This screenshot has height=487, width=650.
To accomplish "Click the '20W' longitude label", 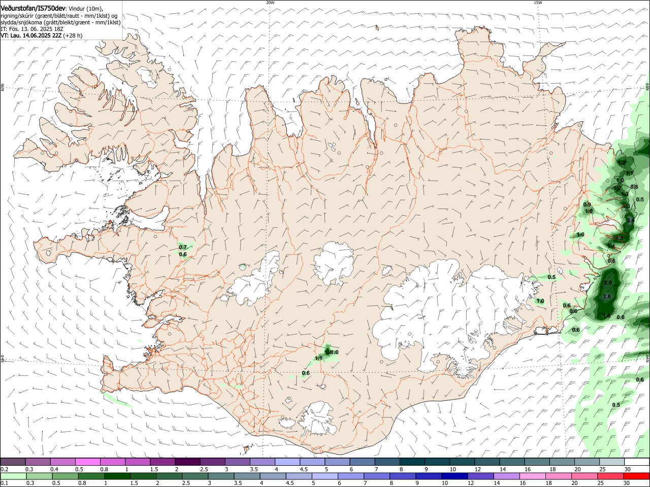I will 270,3.
